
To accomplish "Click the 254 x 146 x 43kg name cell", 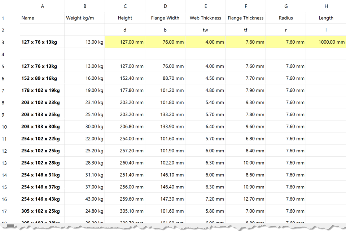I will (42, 199).
